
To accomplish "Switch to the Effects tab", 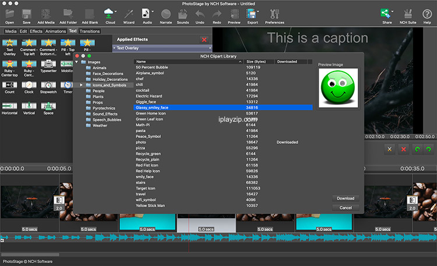I will (x=36, y=31).
